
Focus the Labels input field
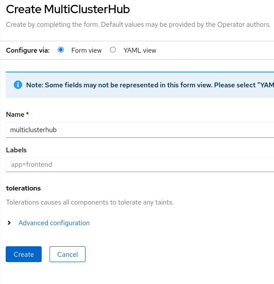click(140, 165)
